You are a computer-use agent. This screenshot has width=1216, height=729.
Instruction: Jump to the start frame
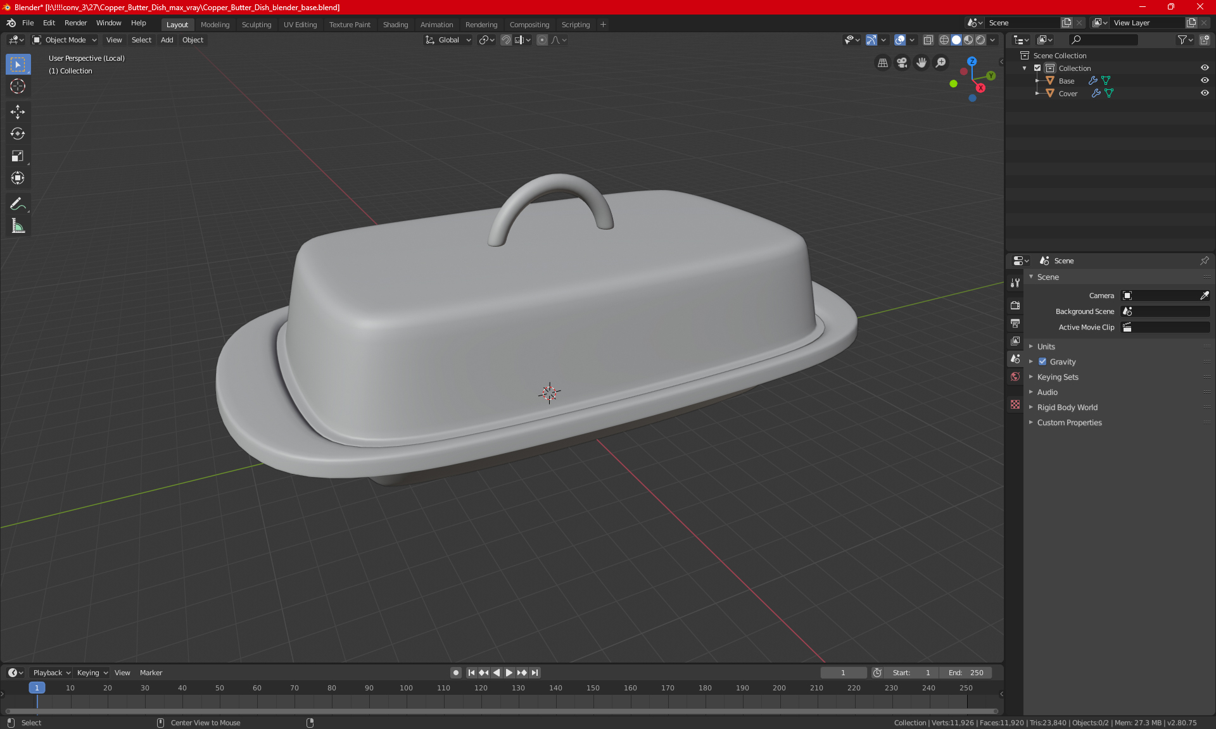tap(471, 673)
